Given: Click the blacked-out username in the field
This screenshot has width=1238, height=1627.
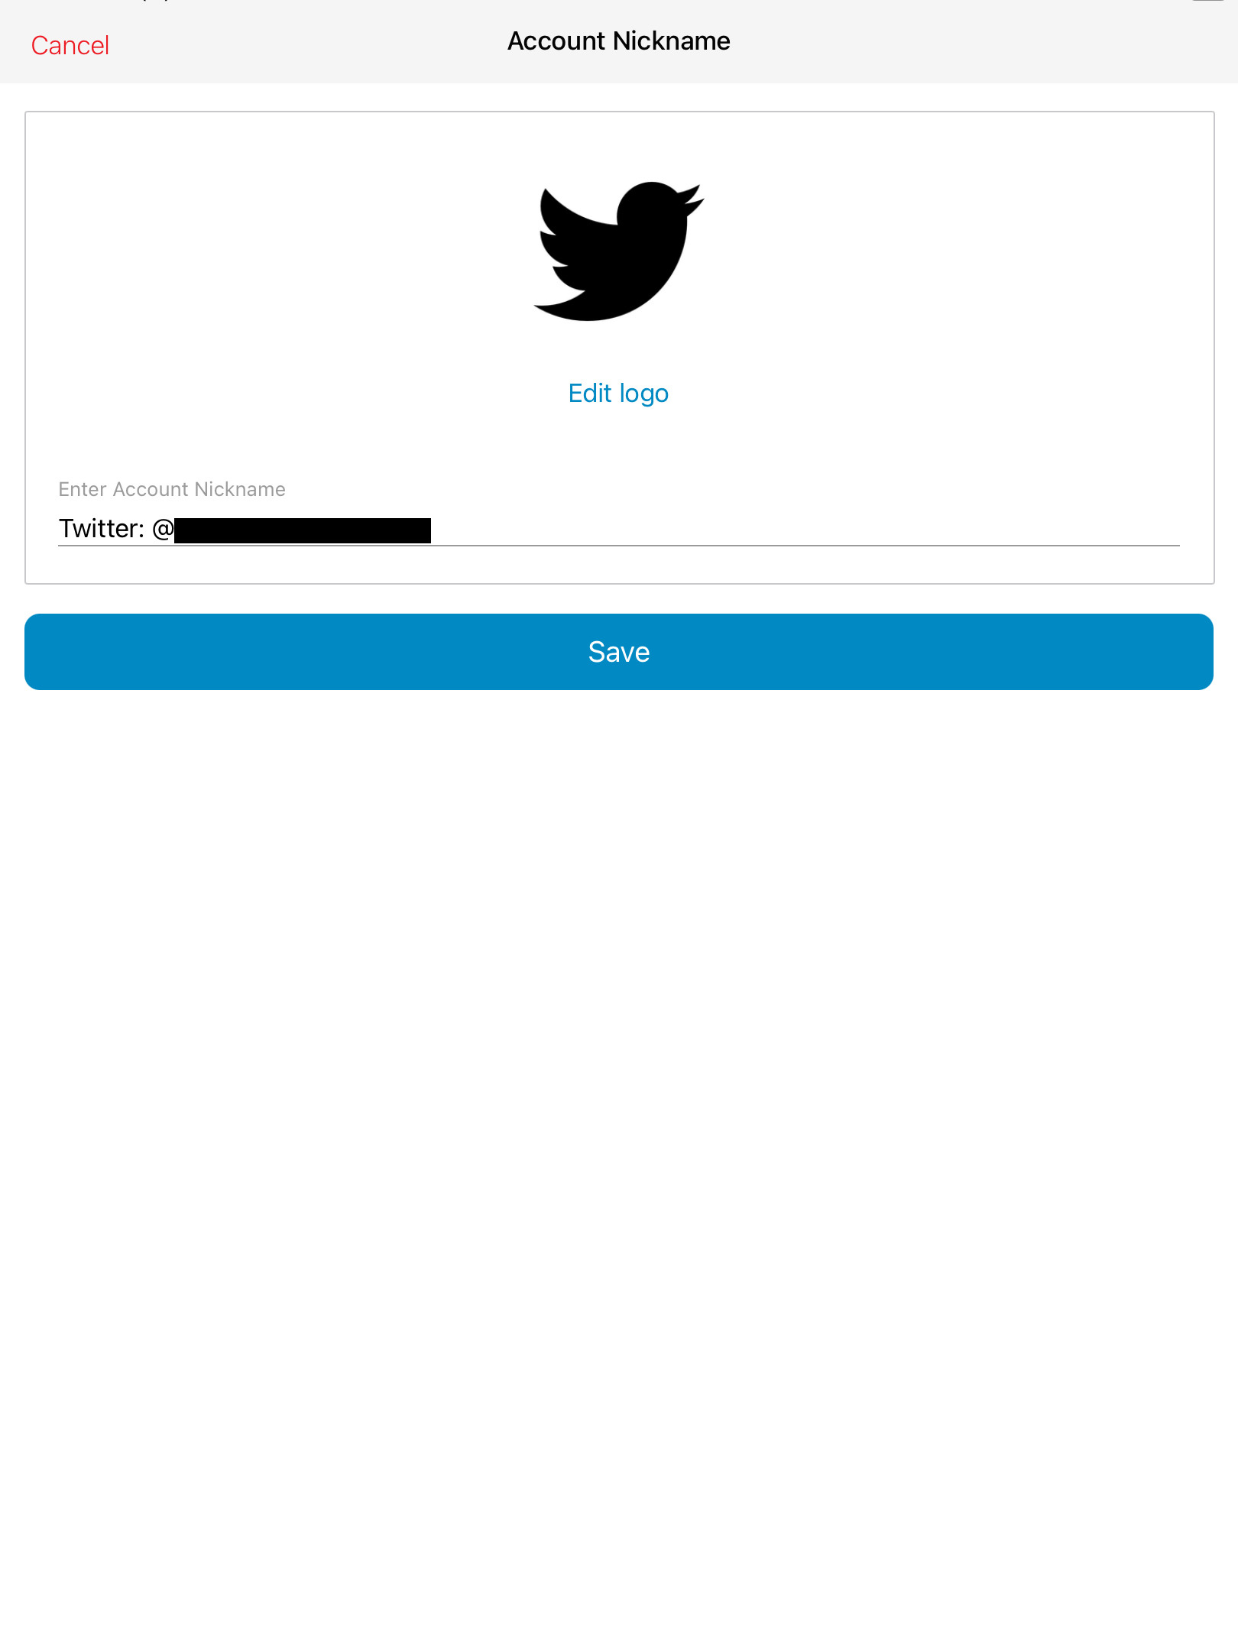Looking at the screenshot, I should (x=303, y=530).
